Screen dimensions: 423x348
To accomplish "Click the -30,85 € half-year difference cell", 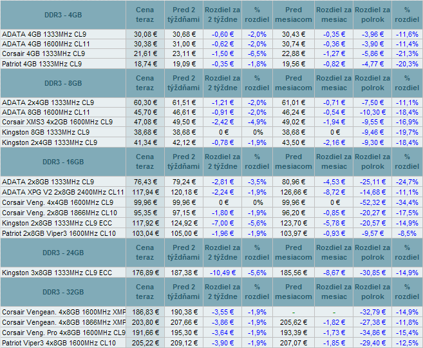I will [373, 273].
